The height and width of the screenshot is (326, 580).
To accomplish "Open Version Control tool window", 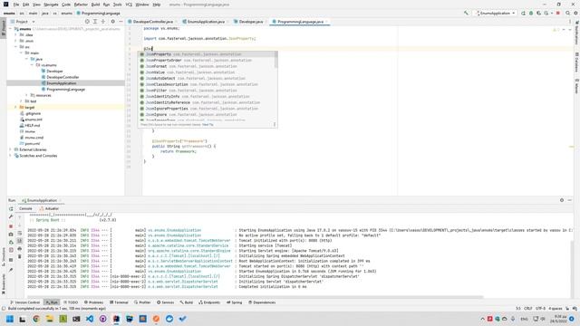I will click(x=24, y=302).
